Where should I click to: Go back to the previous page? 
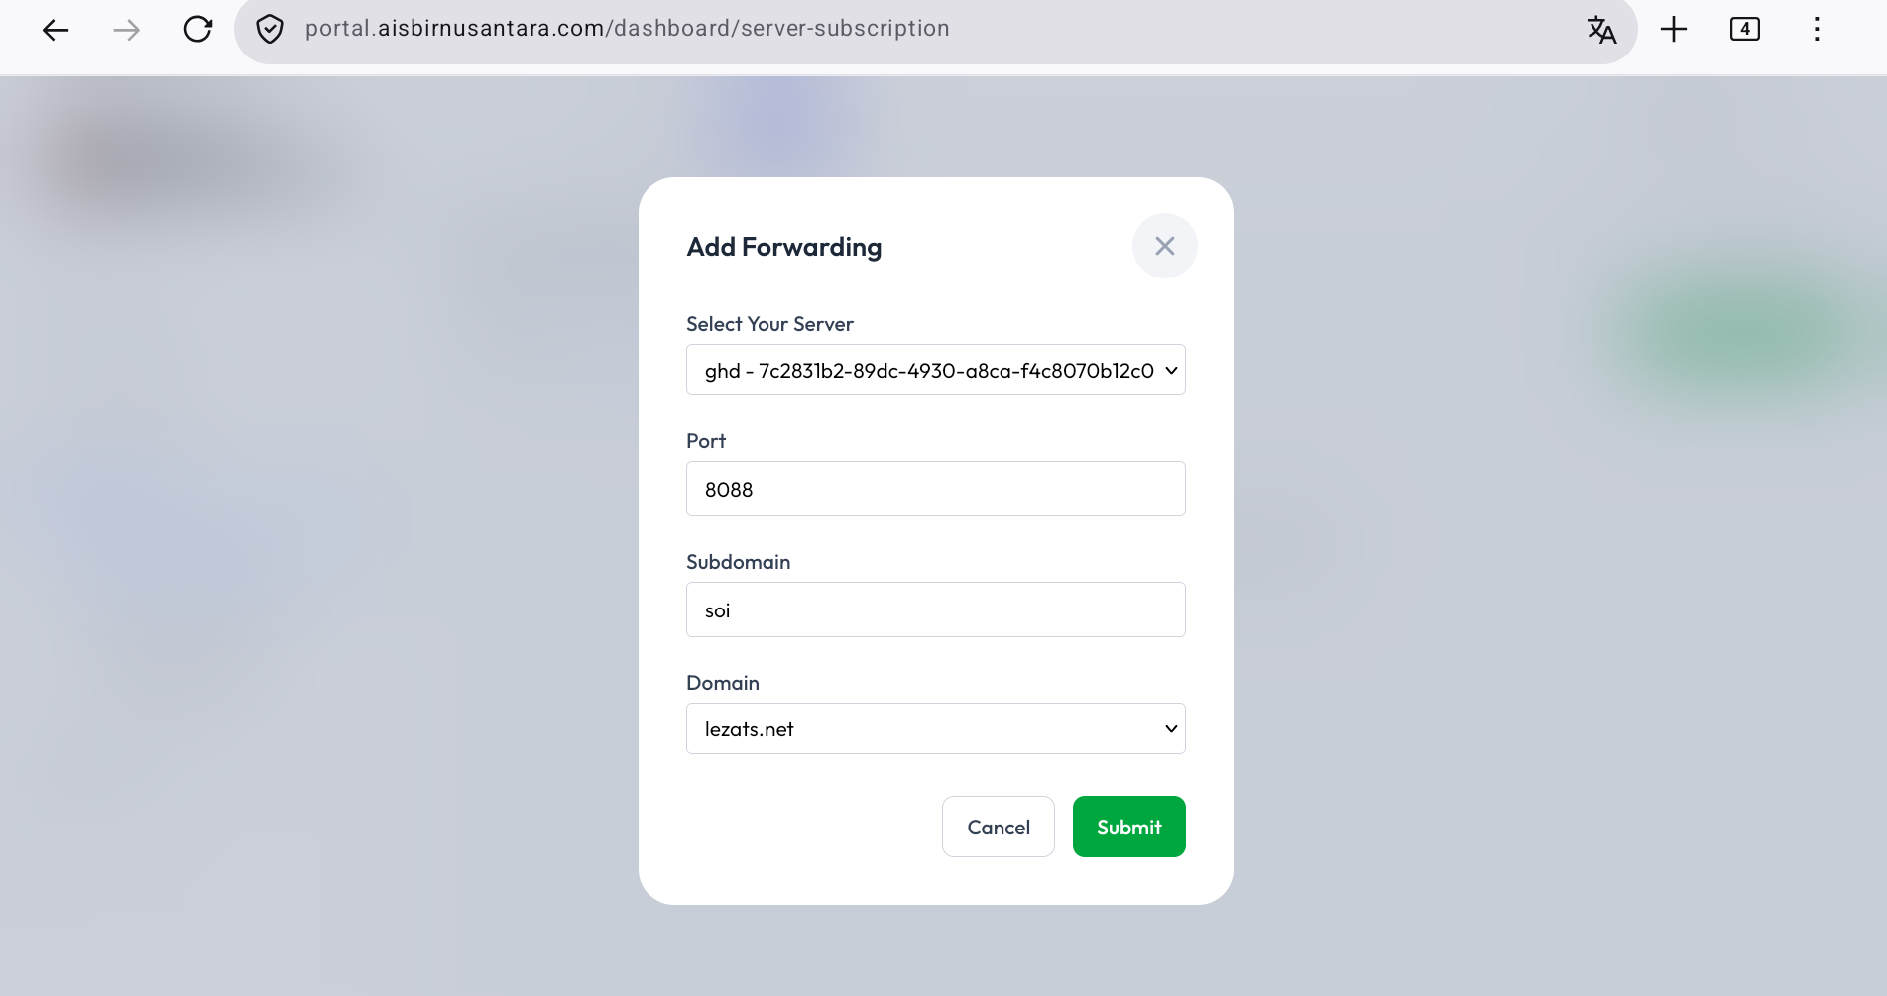tap(56, 30)
